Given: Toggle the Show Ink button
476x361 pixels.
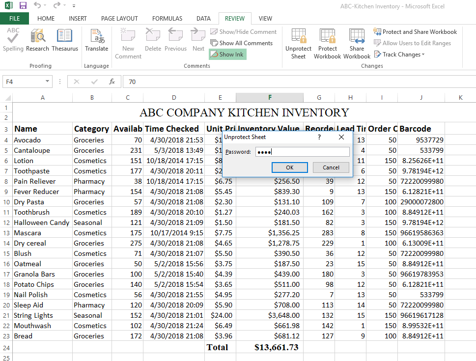Looking at the screenshot, I should coord(227,55).
